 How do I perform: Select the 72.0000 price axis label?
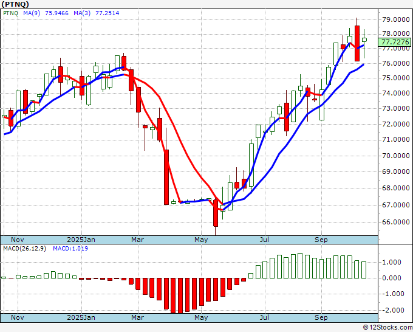395,124
